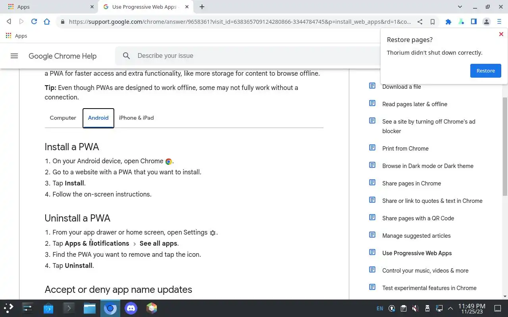Screen dimensions: 508x317
Task: Open Test experimental features in Chrome article
Action: click(x=429, y=288)
